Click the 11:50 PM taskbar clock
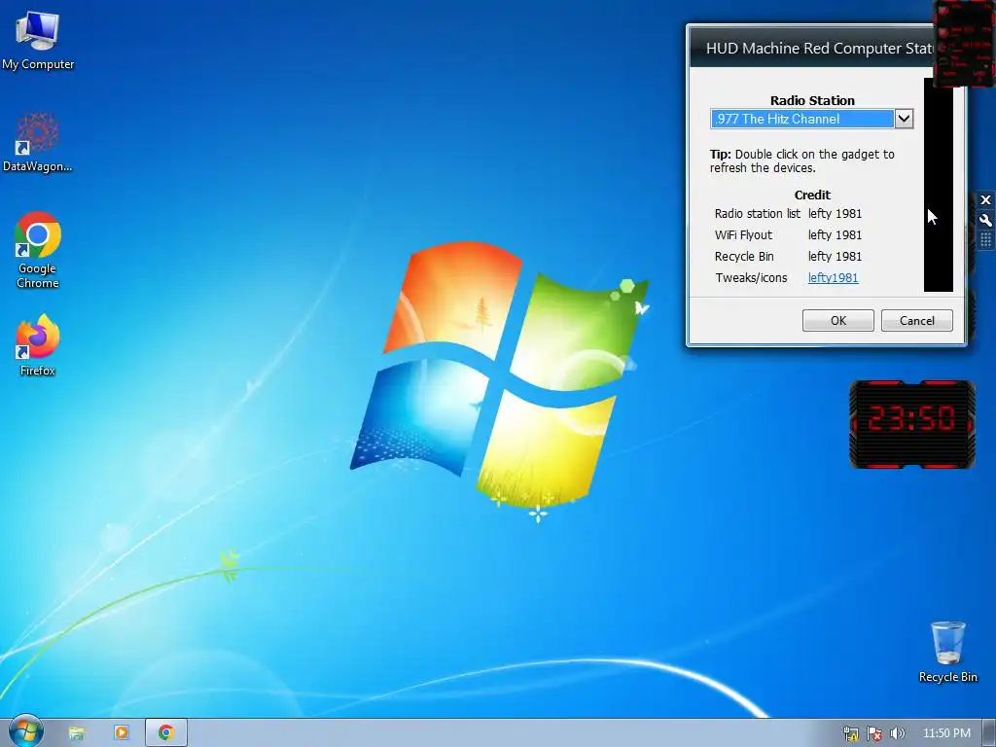 coord(946,733)
